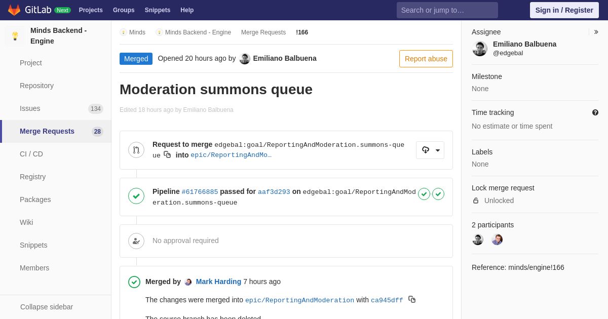608x319 pixels.
Task: Click the Next badge beside GitLab
Action: [x=62, y=10]
